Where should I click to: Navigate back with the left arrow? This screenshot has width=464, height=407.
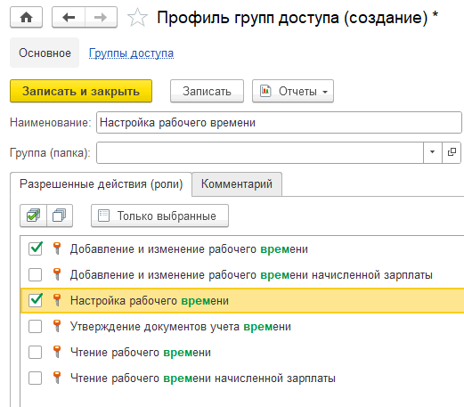point(69,18)
